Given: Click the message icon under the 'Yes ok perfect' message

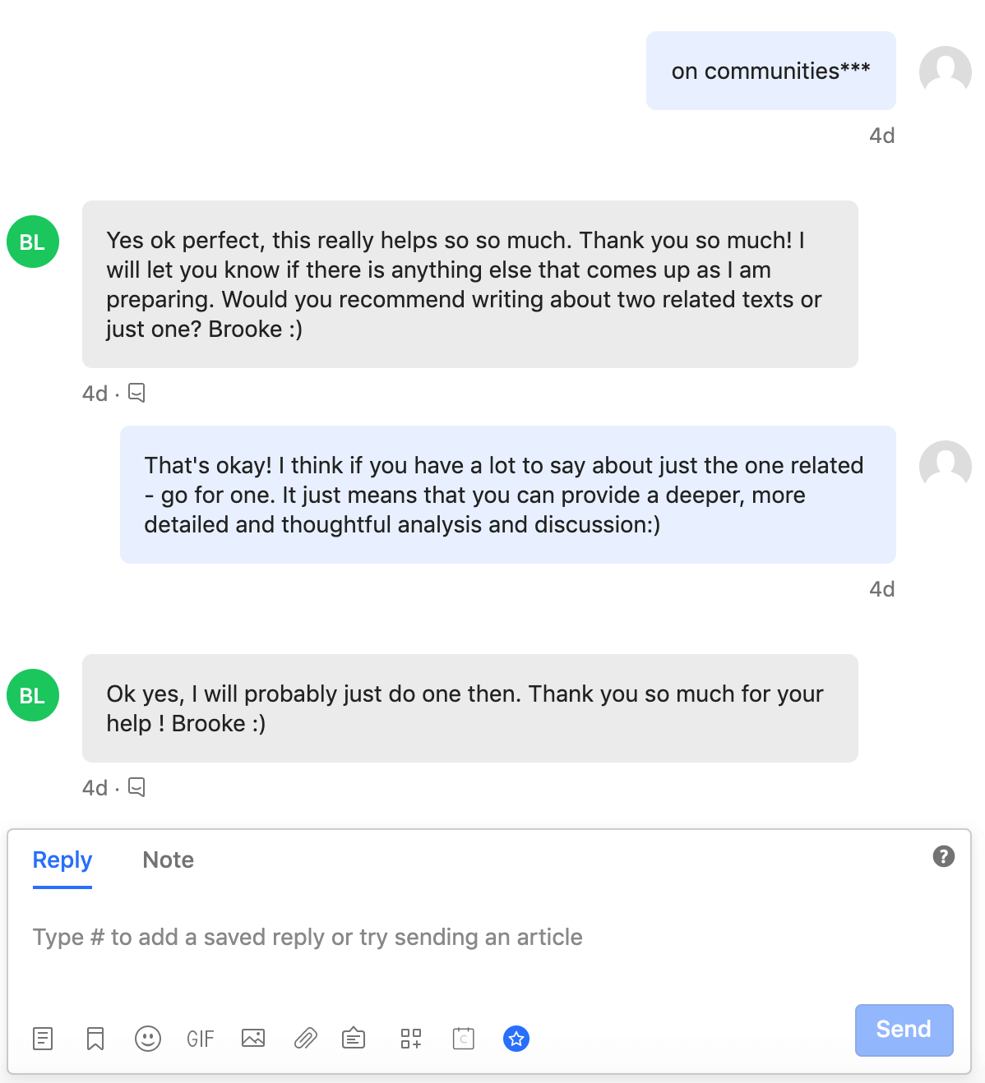Looking at the screenshot, I should 136,393.
